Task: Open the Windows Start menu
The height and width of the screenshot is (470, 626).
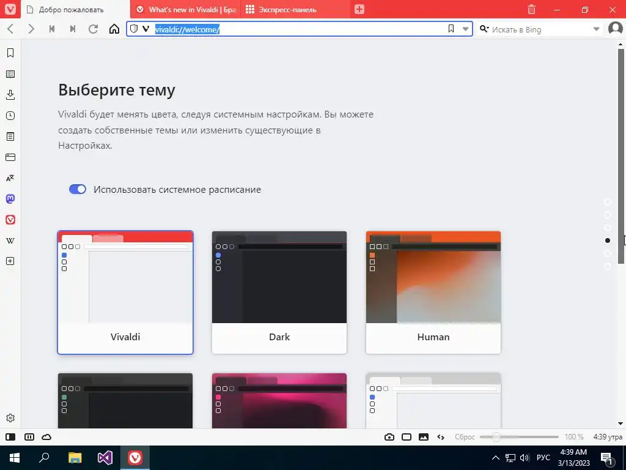Action: (15, 458)
